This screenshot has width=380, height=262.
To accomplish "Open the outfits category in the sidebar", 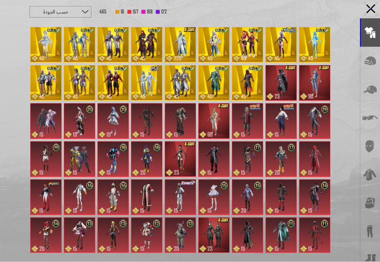I will tap(370, 32).
